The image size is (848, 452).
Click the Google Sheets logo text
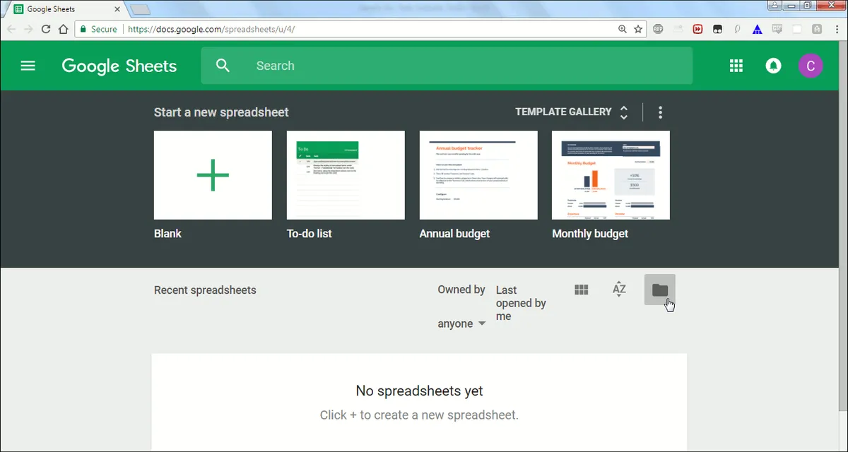(x=119, y=66)
